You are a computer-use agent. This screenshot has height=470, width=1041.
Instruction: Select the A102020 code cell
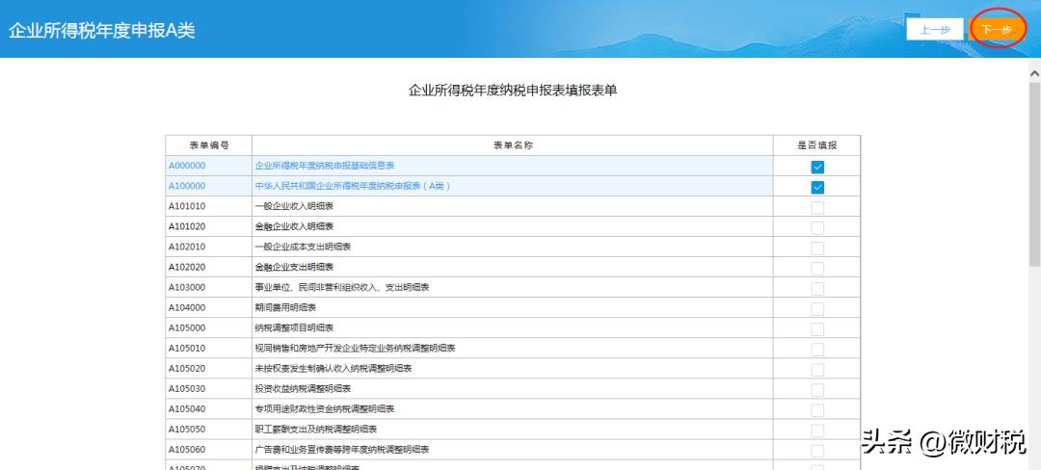click(208, 267)
